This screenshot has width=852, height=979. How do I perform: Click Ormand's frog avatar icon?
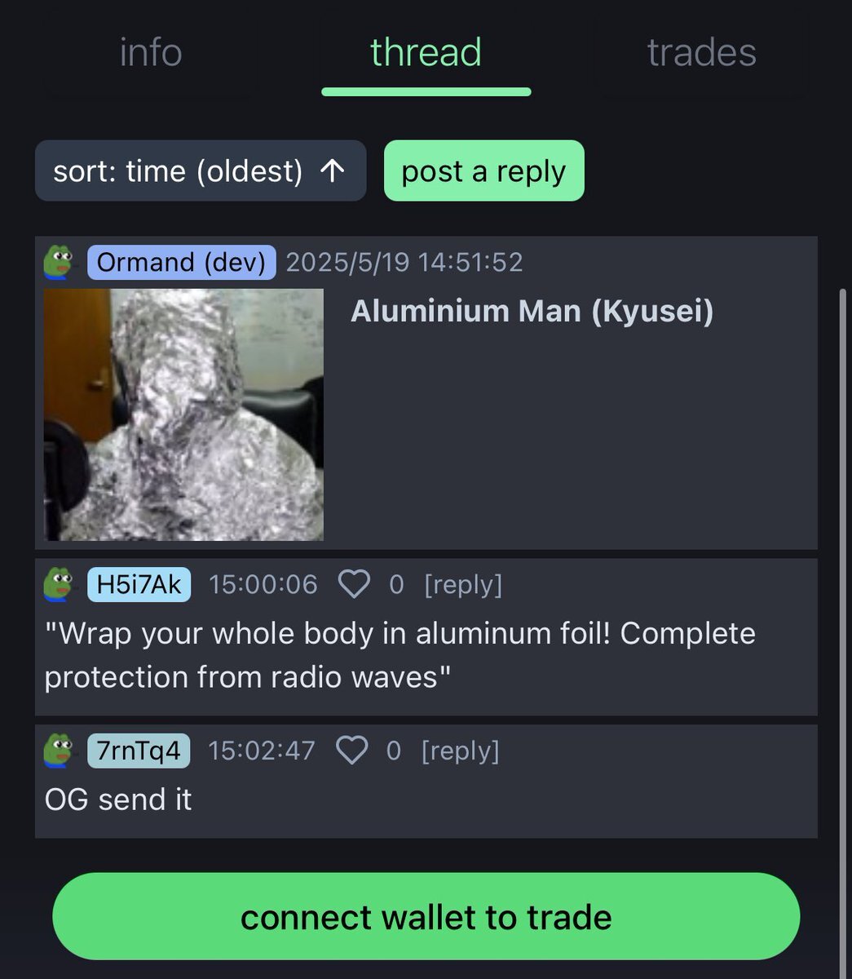(60, 262)
